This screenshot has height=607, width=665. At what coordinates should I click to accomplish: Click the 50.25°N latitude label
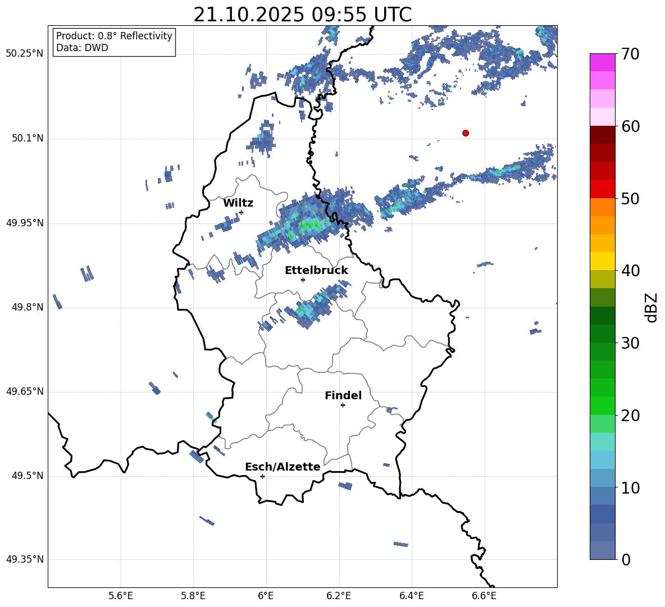coord(25,54)
